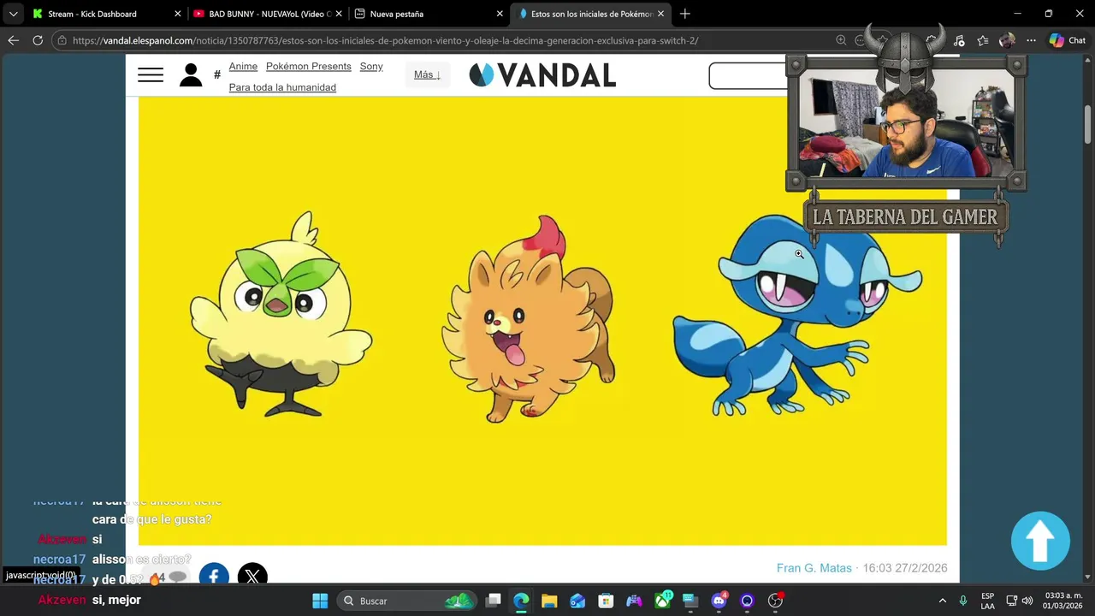1095x616 pixels.
Task: Go to Vandal logo homepage
Action: [x=542, y=75]
